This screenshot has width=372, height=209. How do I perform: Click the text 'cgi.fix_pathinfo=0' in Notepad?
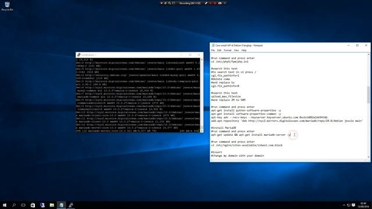tap(225, 86)
